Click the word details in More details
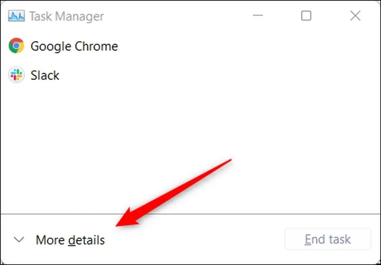 click(86, 240)
